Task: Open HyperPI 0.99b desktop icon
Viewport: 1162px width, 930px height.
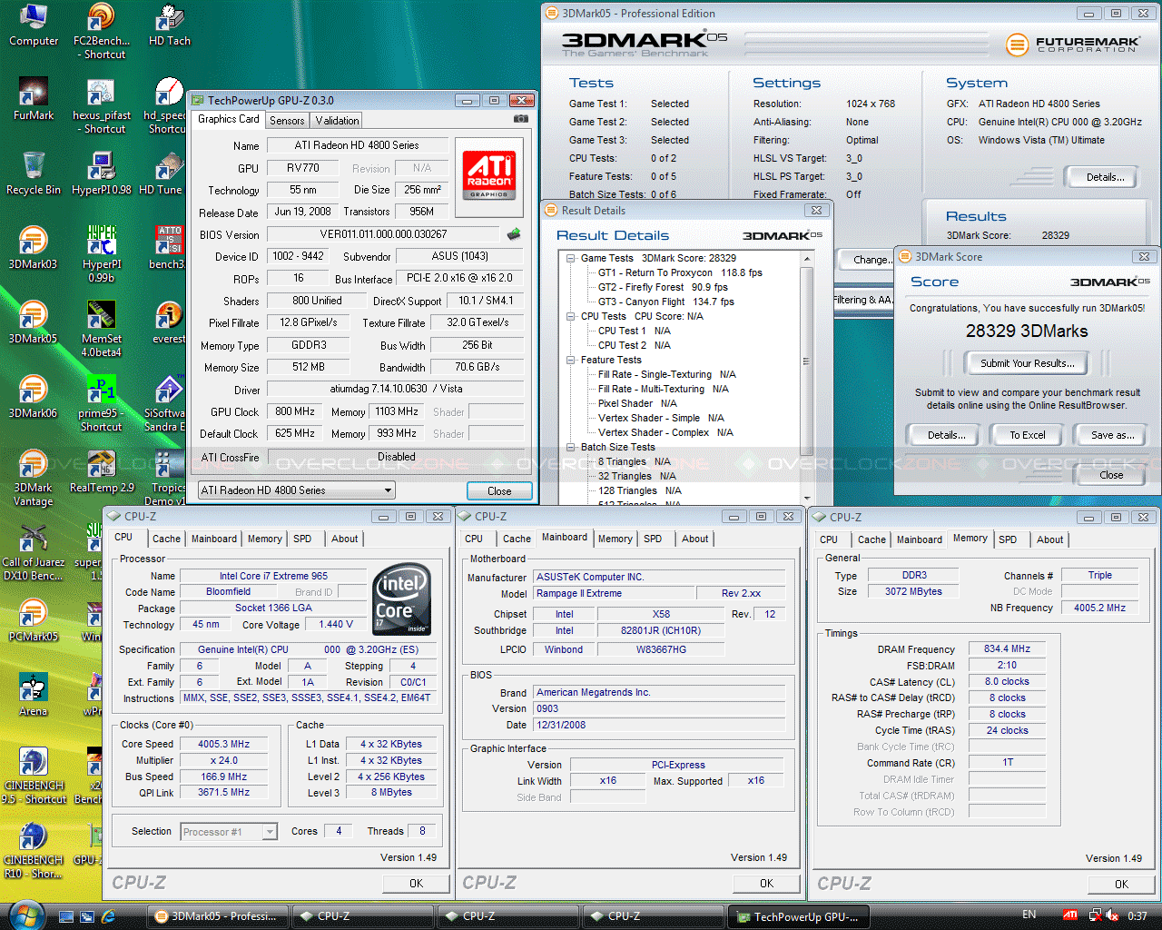Action: tap(101, 254)
